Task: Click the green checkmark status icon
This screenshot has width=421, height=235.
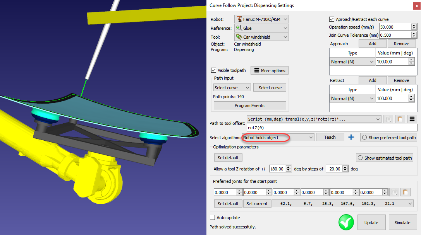Action: coord(346,222)
